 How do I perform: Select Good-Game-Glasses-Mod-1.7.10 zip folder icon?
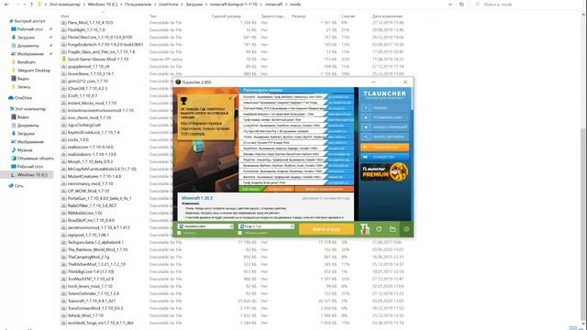coord(63,59)
